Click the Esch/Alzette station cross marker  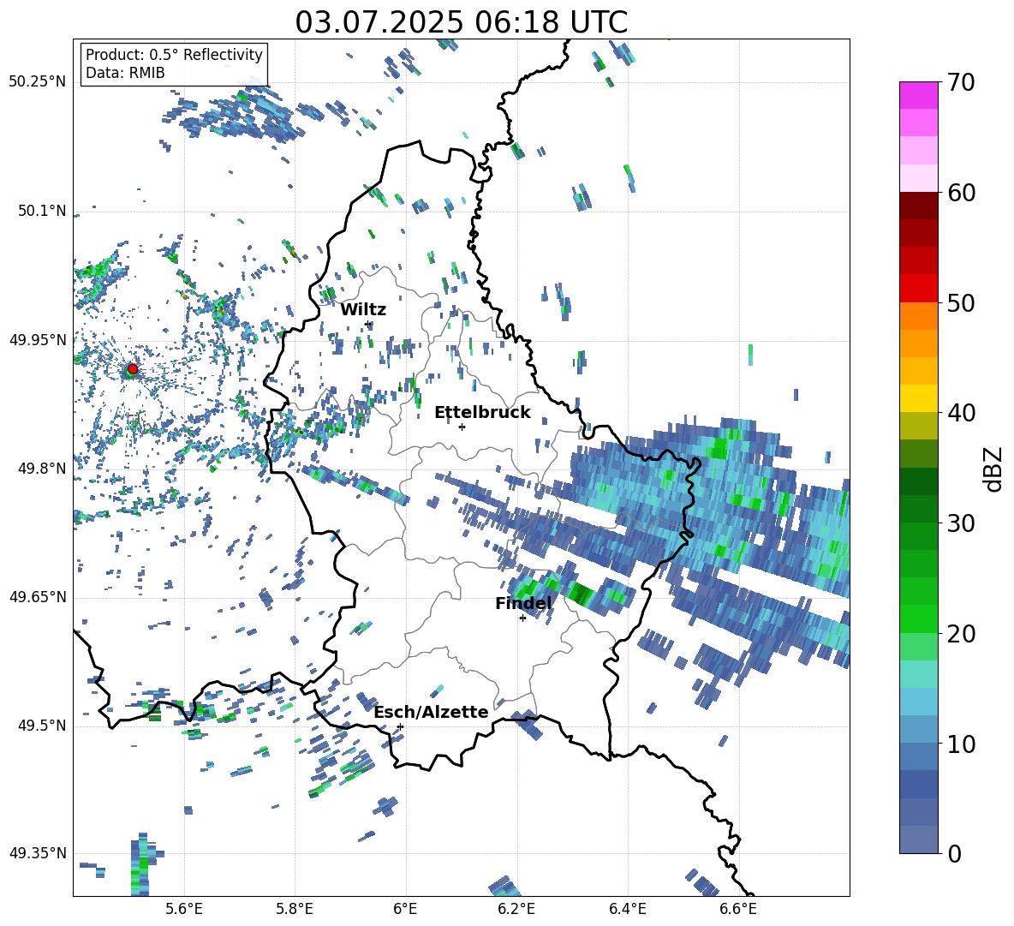(400, 726)
